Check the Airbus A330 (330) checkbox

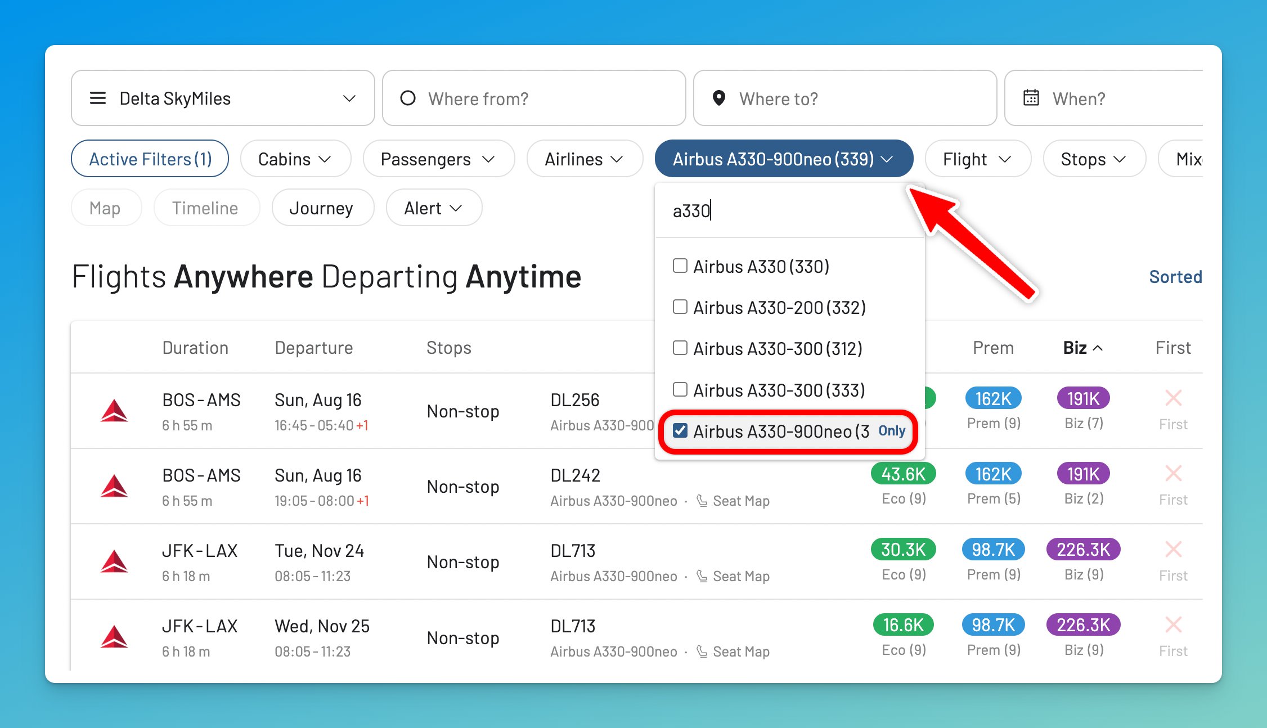click(680, 266)
